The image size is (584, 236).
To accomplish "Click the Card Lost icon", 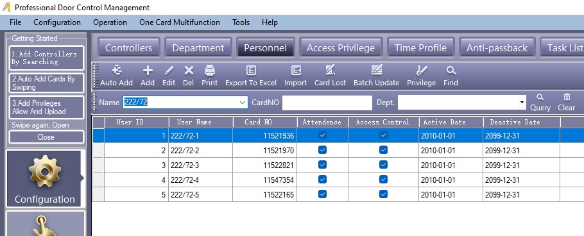I will pyautogui.click(x=330, y=70).
